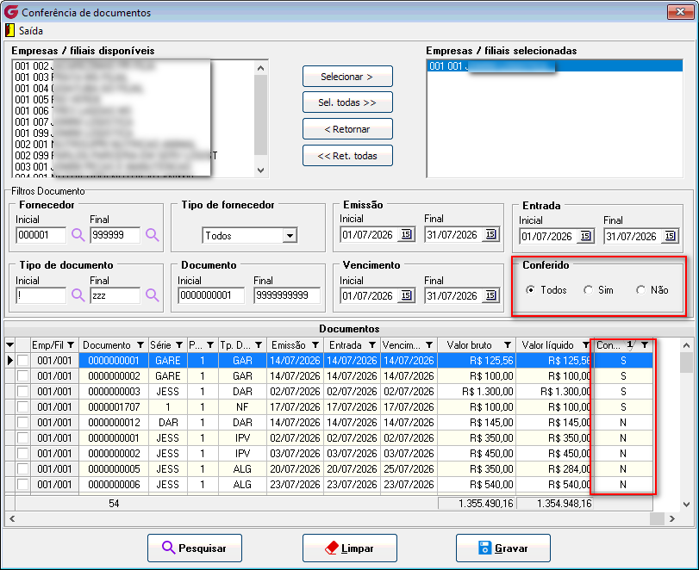Open calendar for Entrada Final date

click(x=670, y=236)
